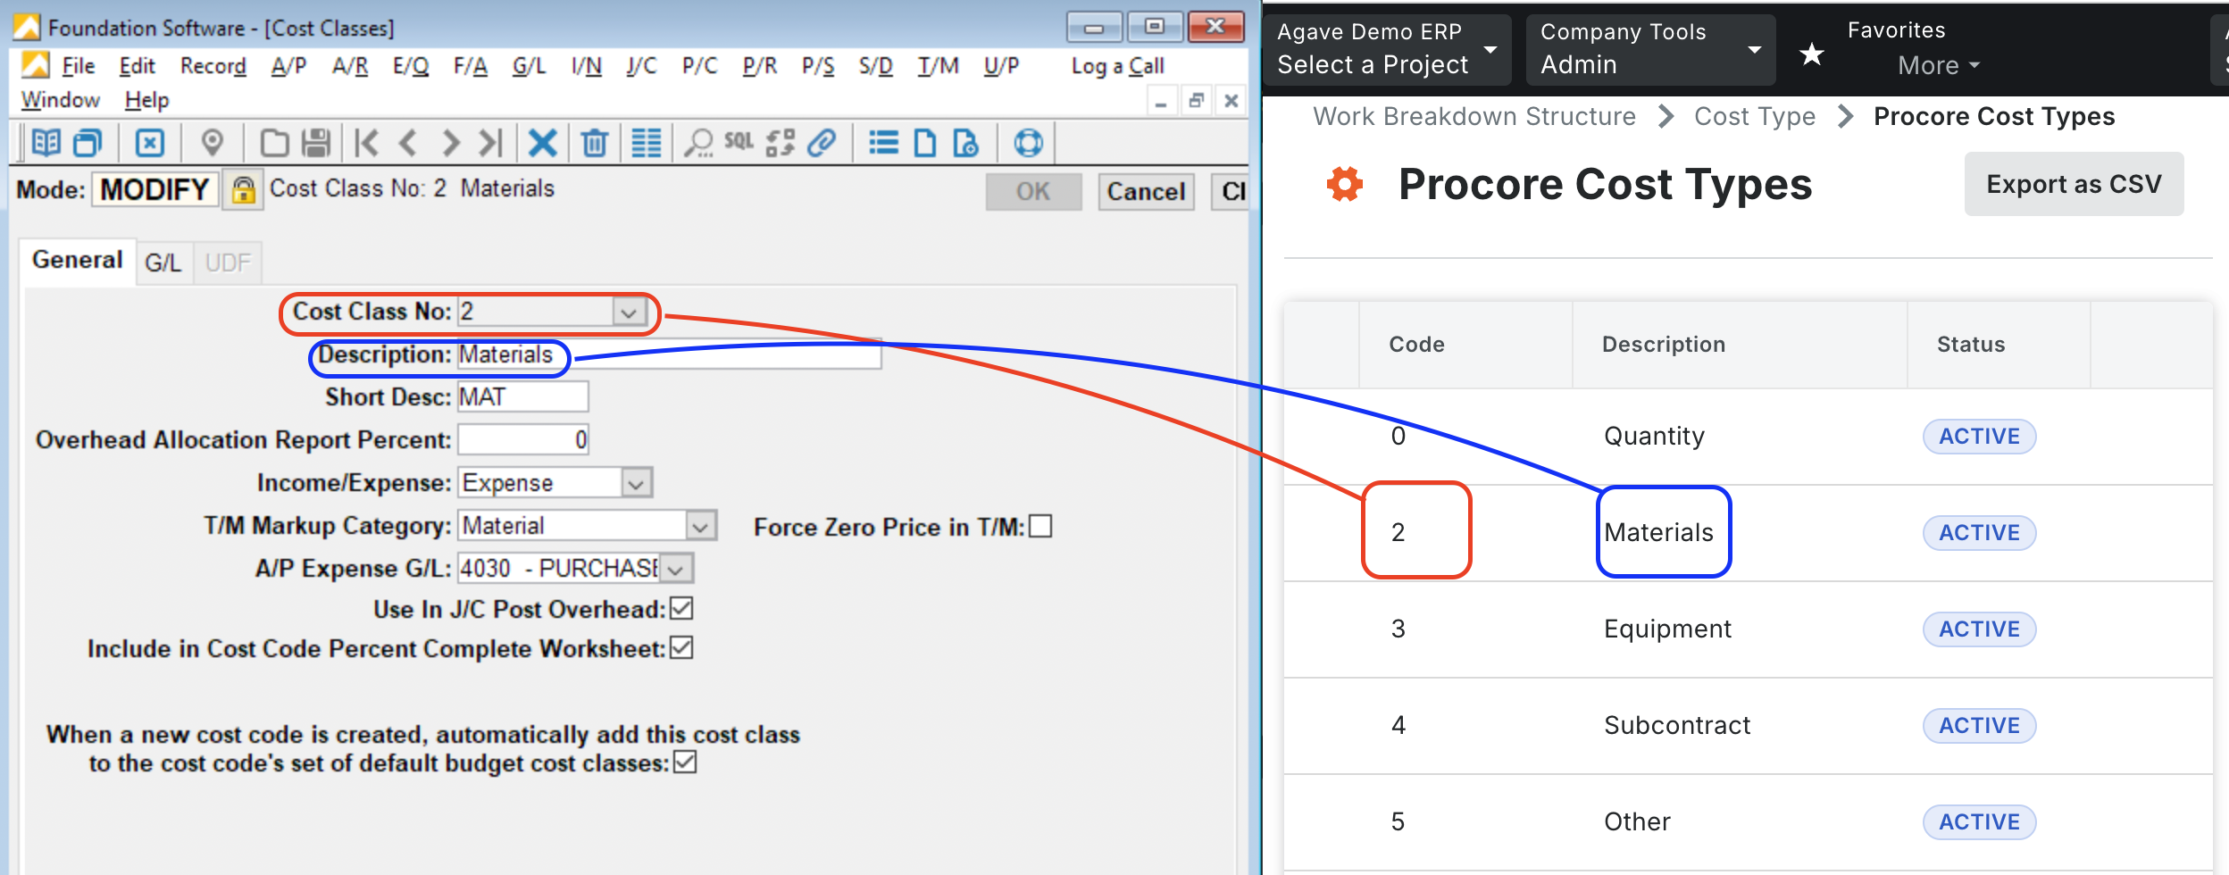Open the T/M Markup Category dropdown
This screenshot has height=875, width=2229.
pyautogui.click(x=701, y=526)
